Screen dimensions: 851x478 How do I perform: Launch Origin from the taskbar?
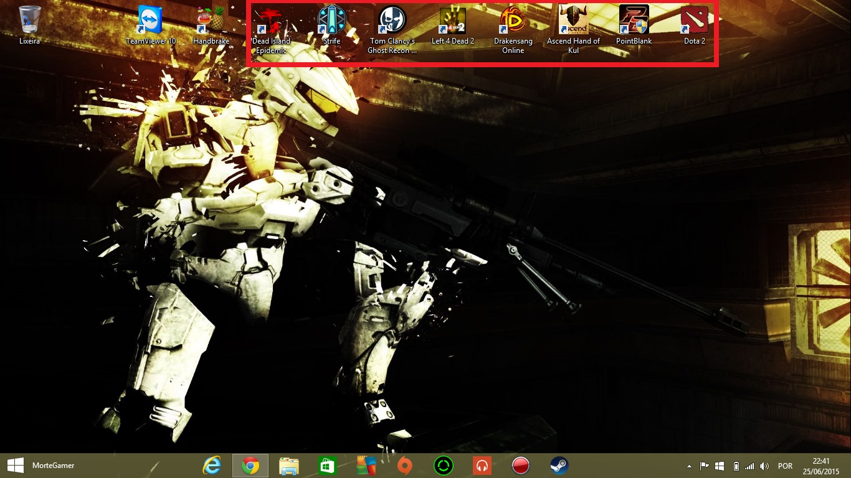tap(405, 466)
